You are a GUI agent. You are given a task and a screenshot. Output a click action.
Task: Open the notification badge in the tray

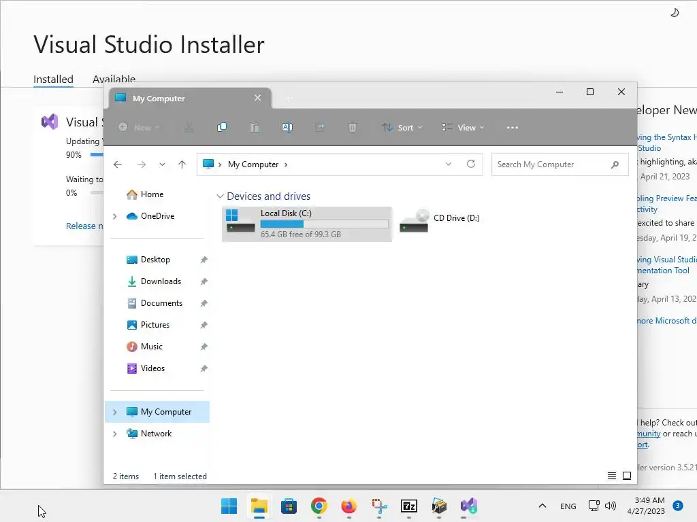coord(678,506)
